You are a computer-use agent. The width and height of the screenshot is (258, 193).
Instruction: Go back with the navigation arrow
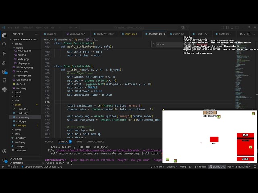point(71,27)
